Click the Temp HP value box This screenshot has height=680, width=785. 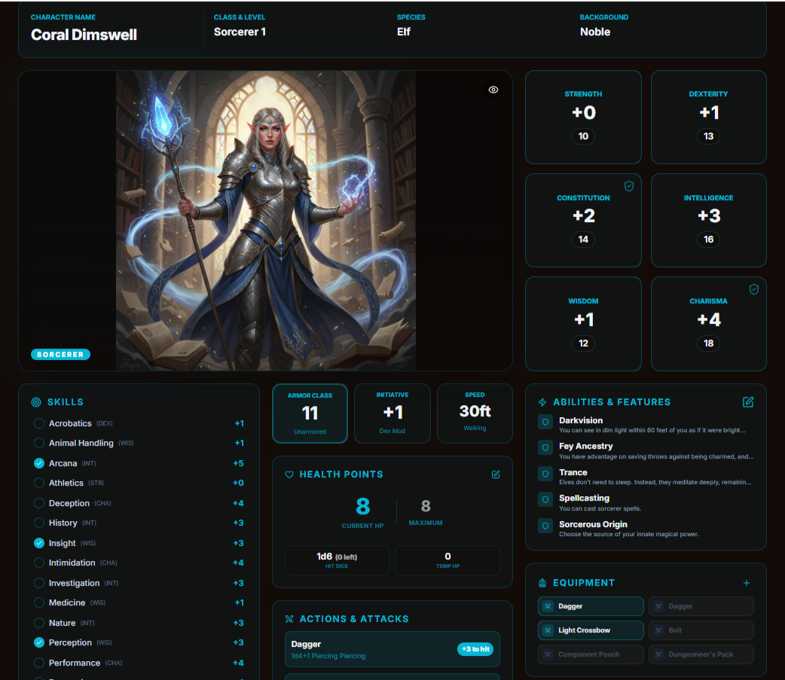coord(447,560)
